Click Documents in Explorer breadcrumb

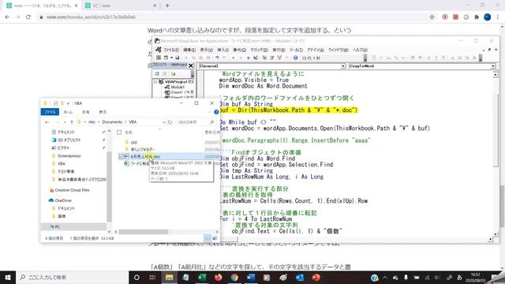pyautogui.click(x=112, y=122)
